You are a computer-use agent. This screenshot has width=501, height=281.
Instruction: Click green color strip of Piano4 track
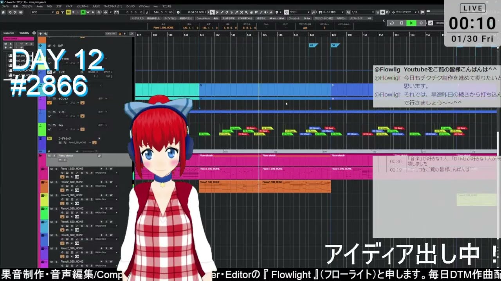coord(44,213)
